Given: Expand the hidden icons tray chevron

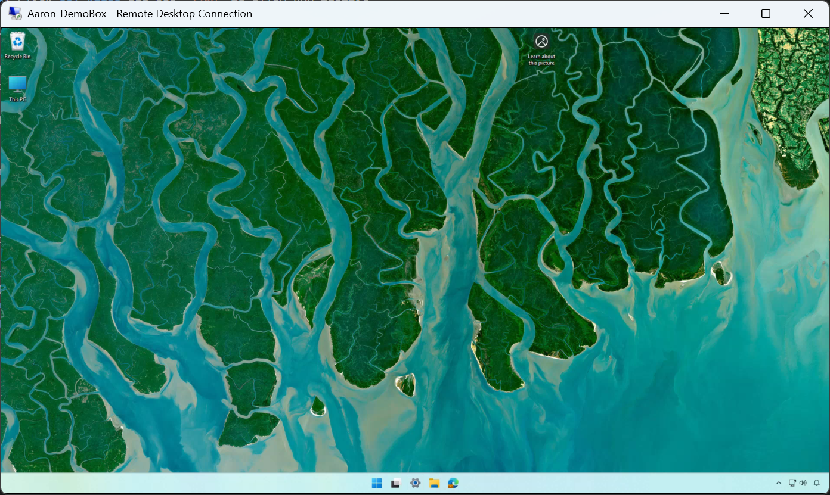Looking at the screenshot, I should [x=778, y=483].
